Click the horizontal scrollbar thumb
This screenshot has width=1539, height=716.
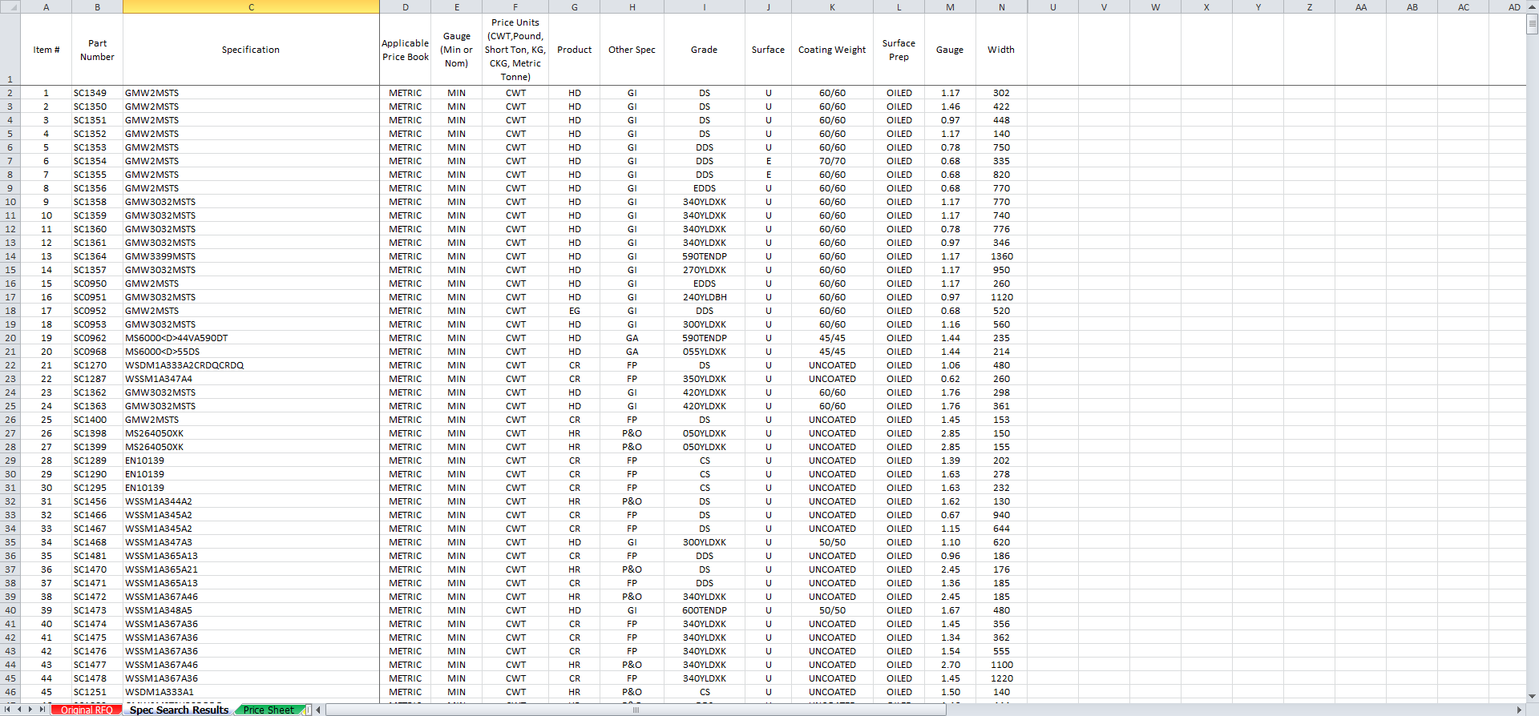pos(636,710)
